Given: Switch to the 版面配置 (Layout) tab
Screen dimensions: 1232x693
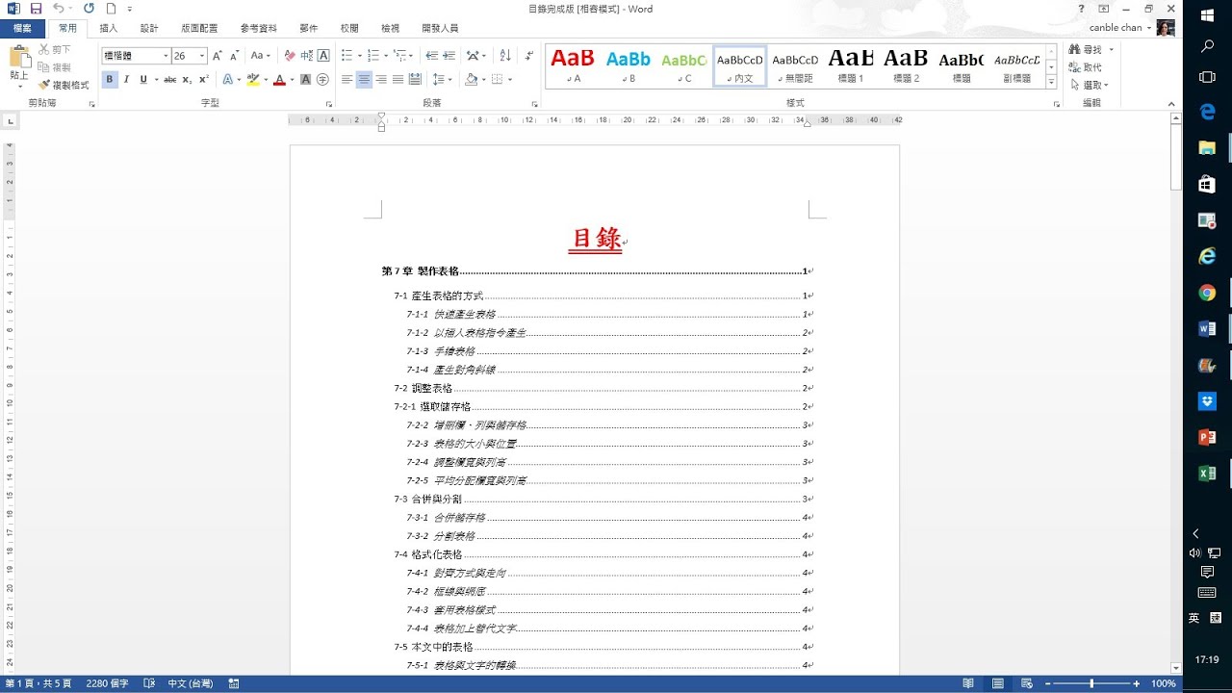Looking at the screenshot, I should (199, 29).
